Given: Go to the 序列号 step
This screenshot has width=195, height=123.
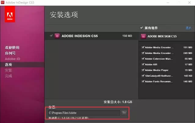Looking at the screenshot, I should click(x=10, y=53).
